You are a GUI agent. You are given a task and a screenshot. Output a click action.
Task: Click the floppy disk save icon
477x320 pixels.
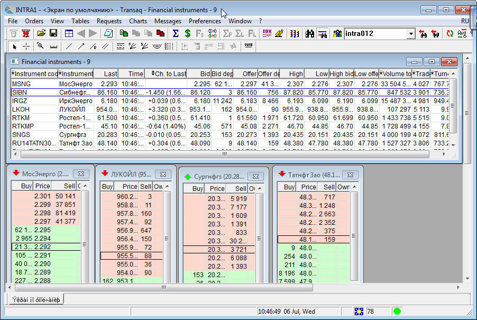click(x=52, y=33)
